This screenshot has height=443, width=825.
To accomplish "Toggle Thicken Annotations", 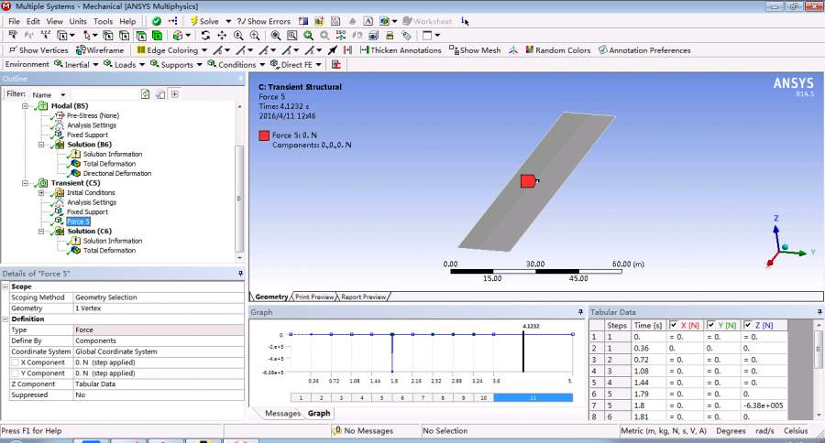I will (401, 50).
